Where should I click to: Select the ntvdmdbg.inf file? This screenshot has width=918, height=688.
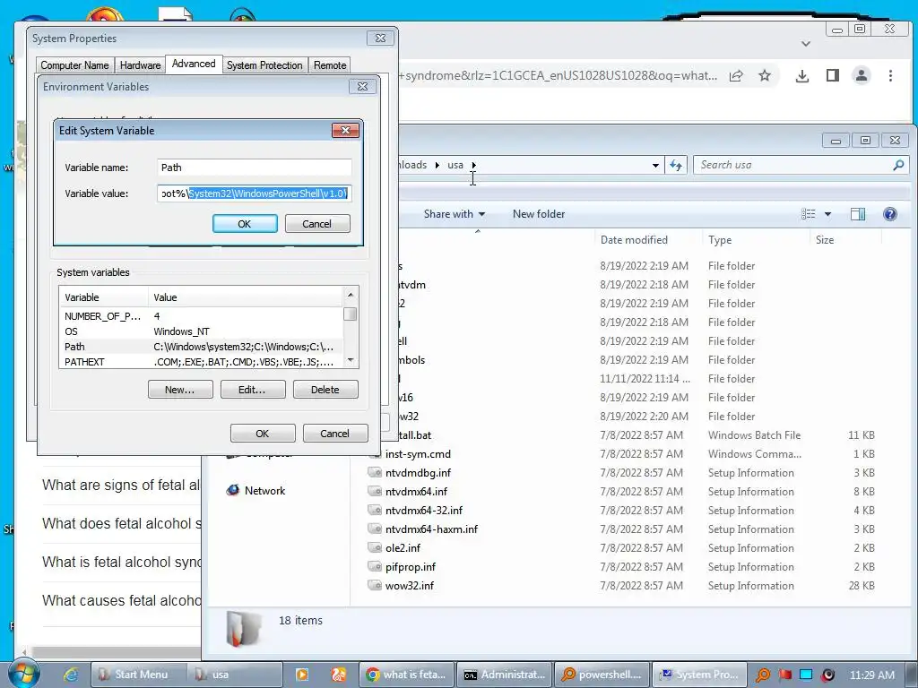click(x=418, y=473)
